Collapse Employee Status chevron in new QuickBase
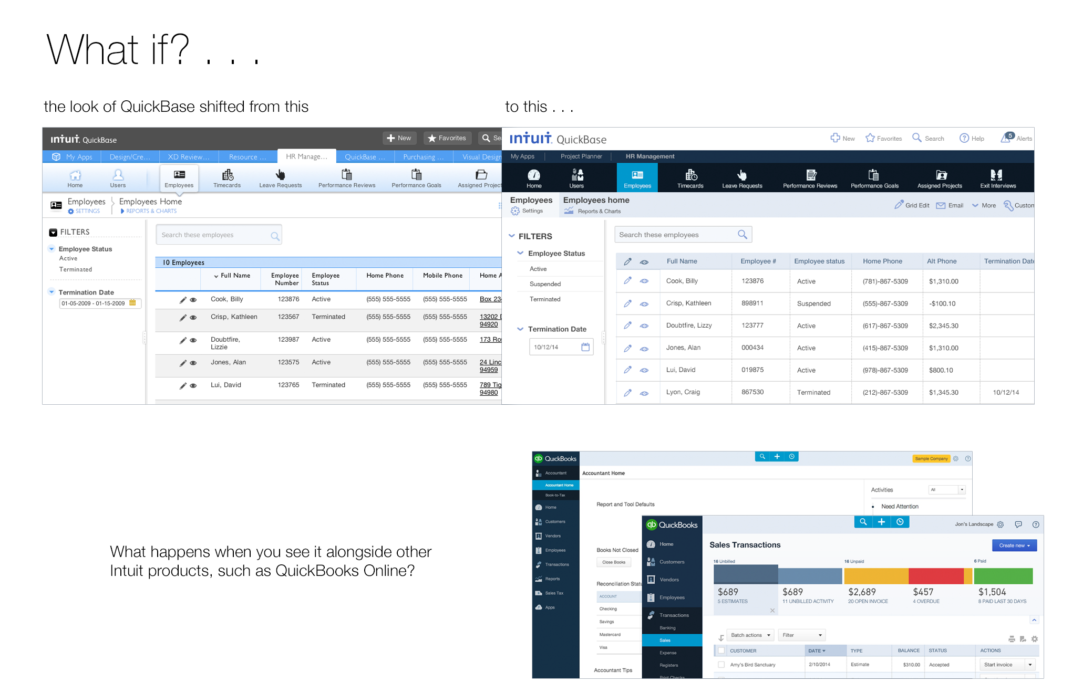Viewport: 1072px width, 693px height. [x=520, y=253]
